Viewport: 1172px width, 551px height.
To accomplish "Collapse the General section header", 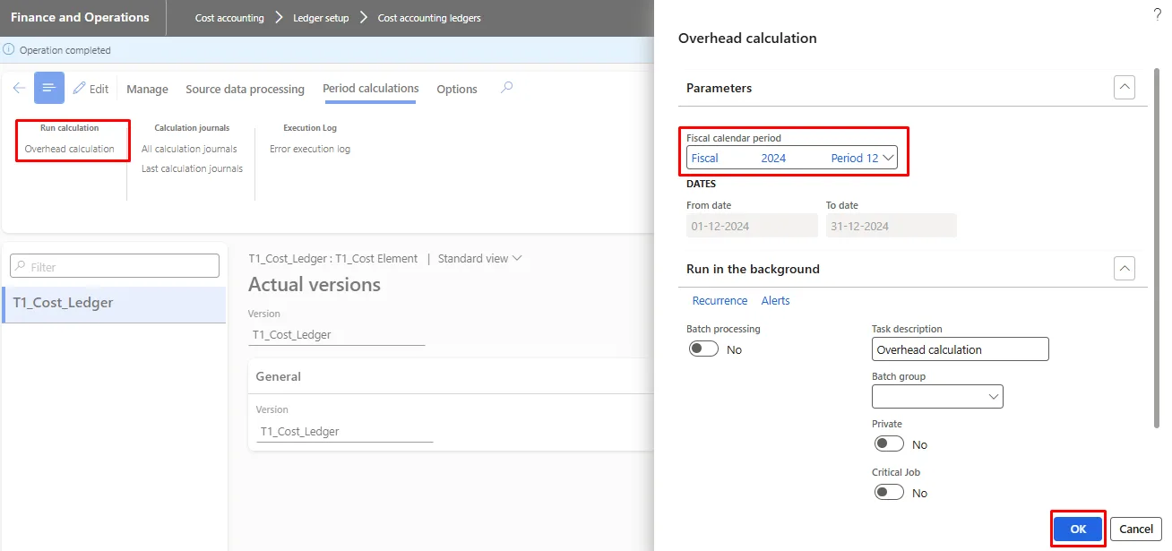I will click(451, 376).
